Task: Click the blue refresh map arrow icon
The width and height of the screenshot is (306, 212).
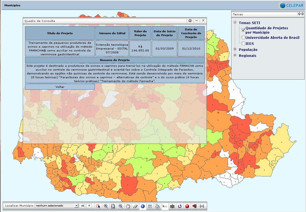Action: pos(180,206)
